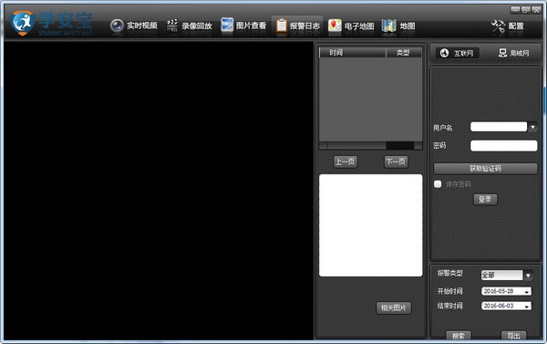Open the 电子地图 map pin icon
The height and width of the screenshot is (344, 547).
335,26
